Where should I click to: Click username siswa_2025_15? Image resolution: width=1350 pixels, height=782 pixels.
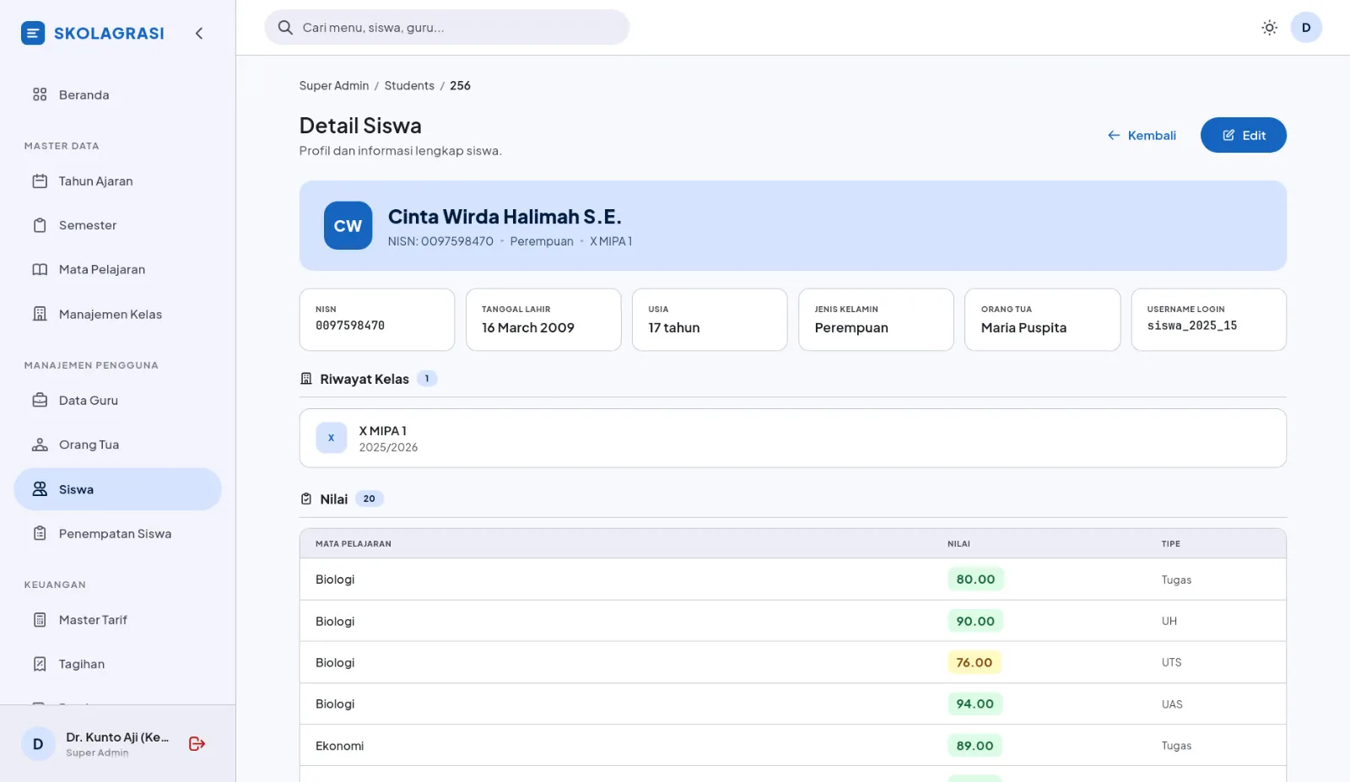[x=1192, y=326]
